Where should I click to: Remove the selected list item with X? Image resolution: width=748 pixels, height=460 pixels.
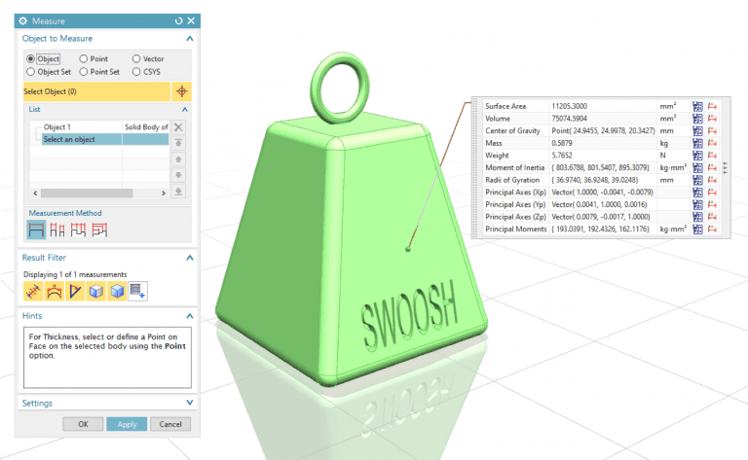[178, 127]
